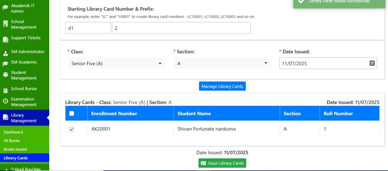Click the Student Management group icon
This screenshot has height=171, width=388.
tap(5, 75)
